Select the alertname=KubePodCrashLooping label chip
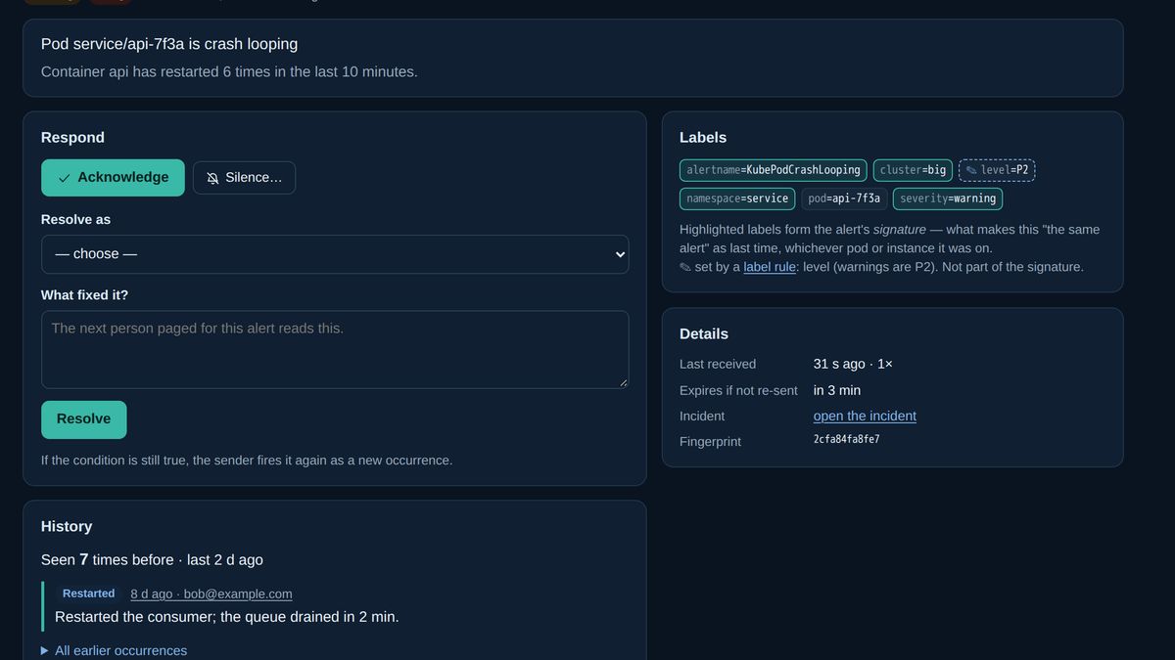This screenshot has width=1175, height=660. (774, 170)
